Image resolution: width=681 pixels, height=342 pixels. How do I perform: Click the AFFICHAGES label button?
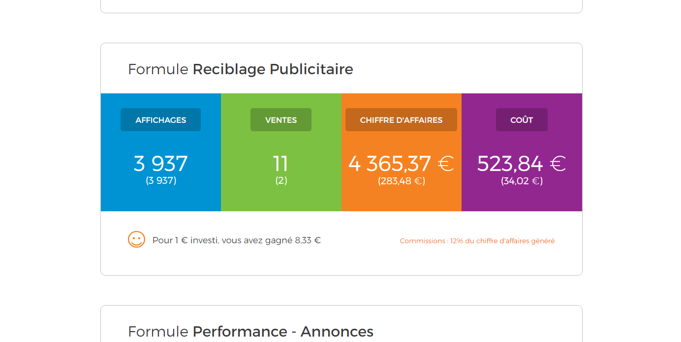tap(160, 120)
